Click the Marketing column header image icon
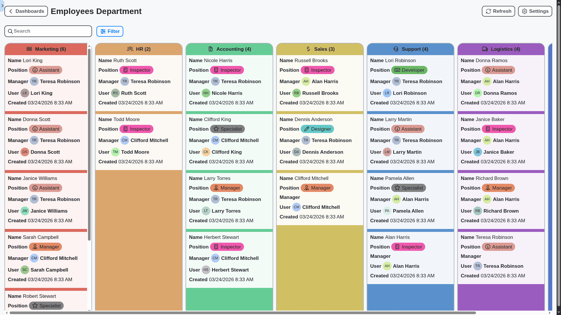This screenshot has width=561, height=315. [29, 49]
